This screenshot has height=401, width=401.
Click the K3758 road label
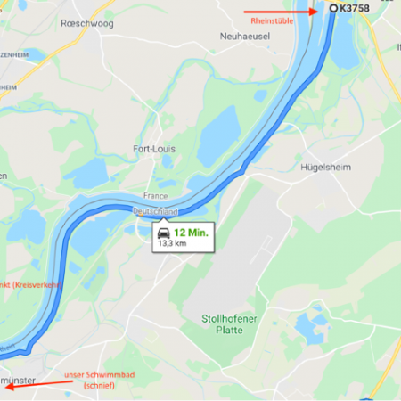(x=355, y=8)
